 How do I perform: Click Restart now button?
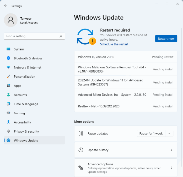[x=166, y=39]
